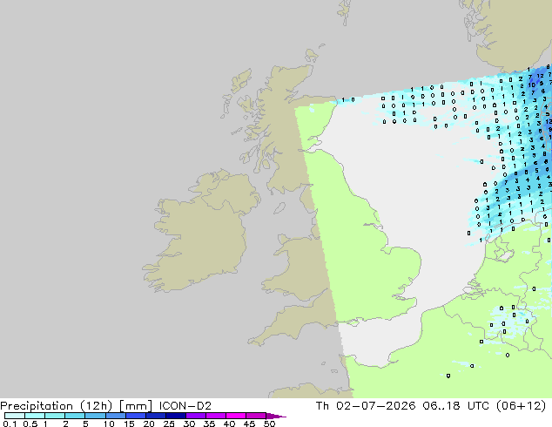Click the '(06+12)' forecast offset text

click(x=521, y=406)
